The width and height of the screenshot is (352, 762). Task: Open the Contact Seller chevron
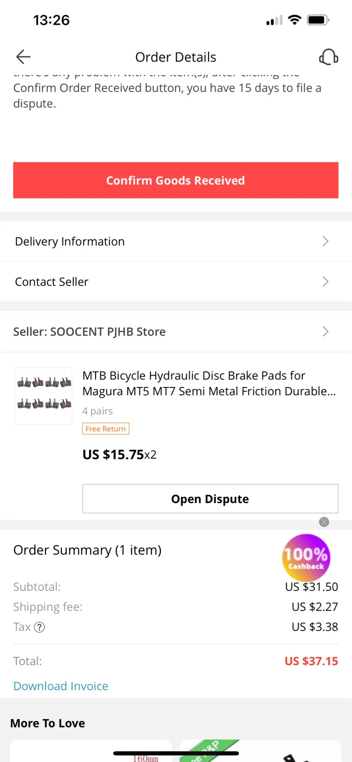coord(325,282)
